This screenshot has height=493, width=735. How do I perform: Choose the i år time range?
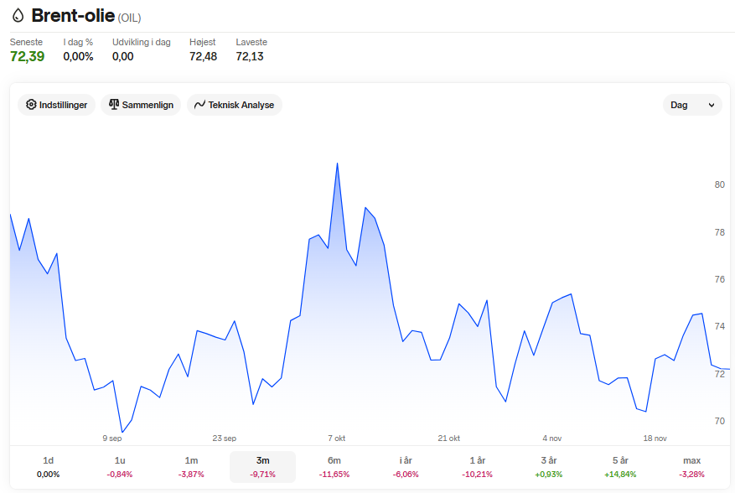(406, 467)
